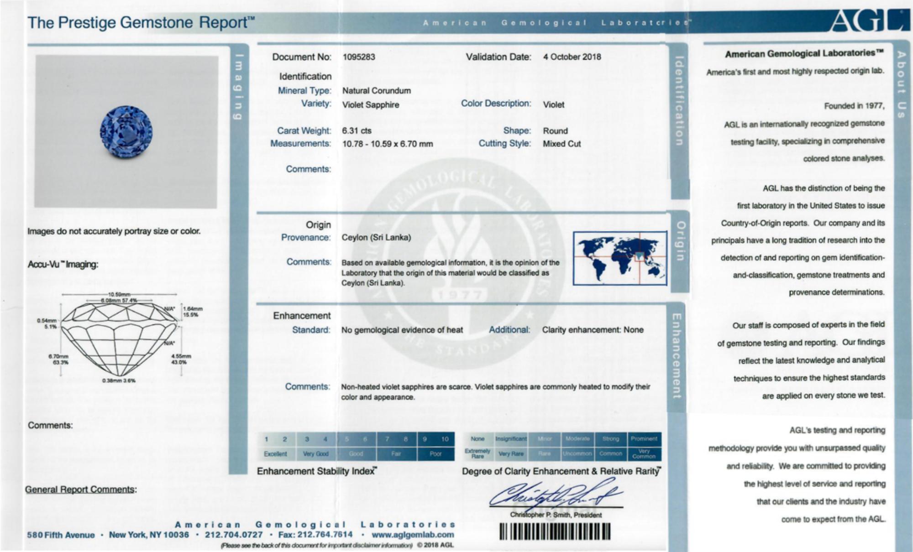Image resolution: width=913 pixels, height=552 pixels.
Task: Click "Christopher P. Smith, President" name
Action: 556,515
